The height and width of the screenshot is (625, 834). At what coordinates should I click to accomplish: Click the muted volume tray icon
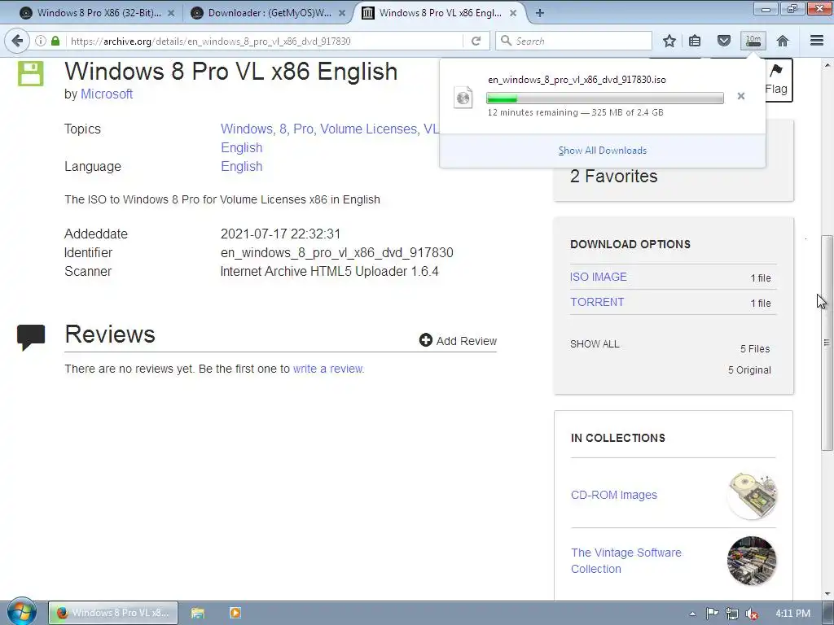[752, 614]
